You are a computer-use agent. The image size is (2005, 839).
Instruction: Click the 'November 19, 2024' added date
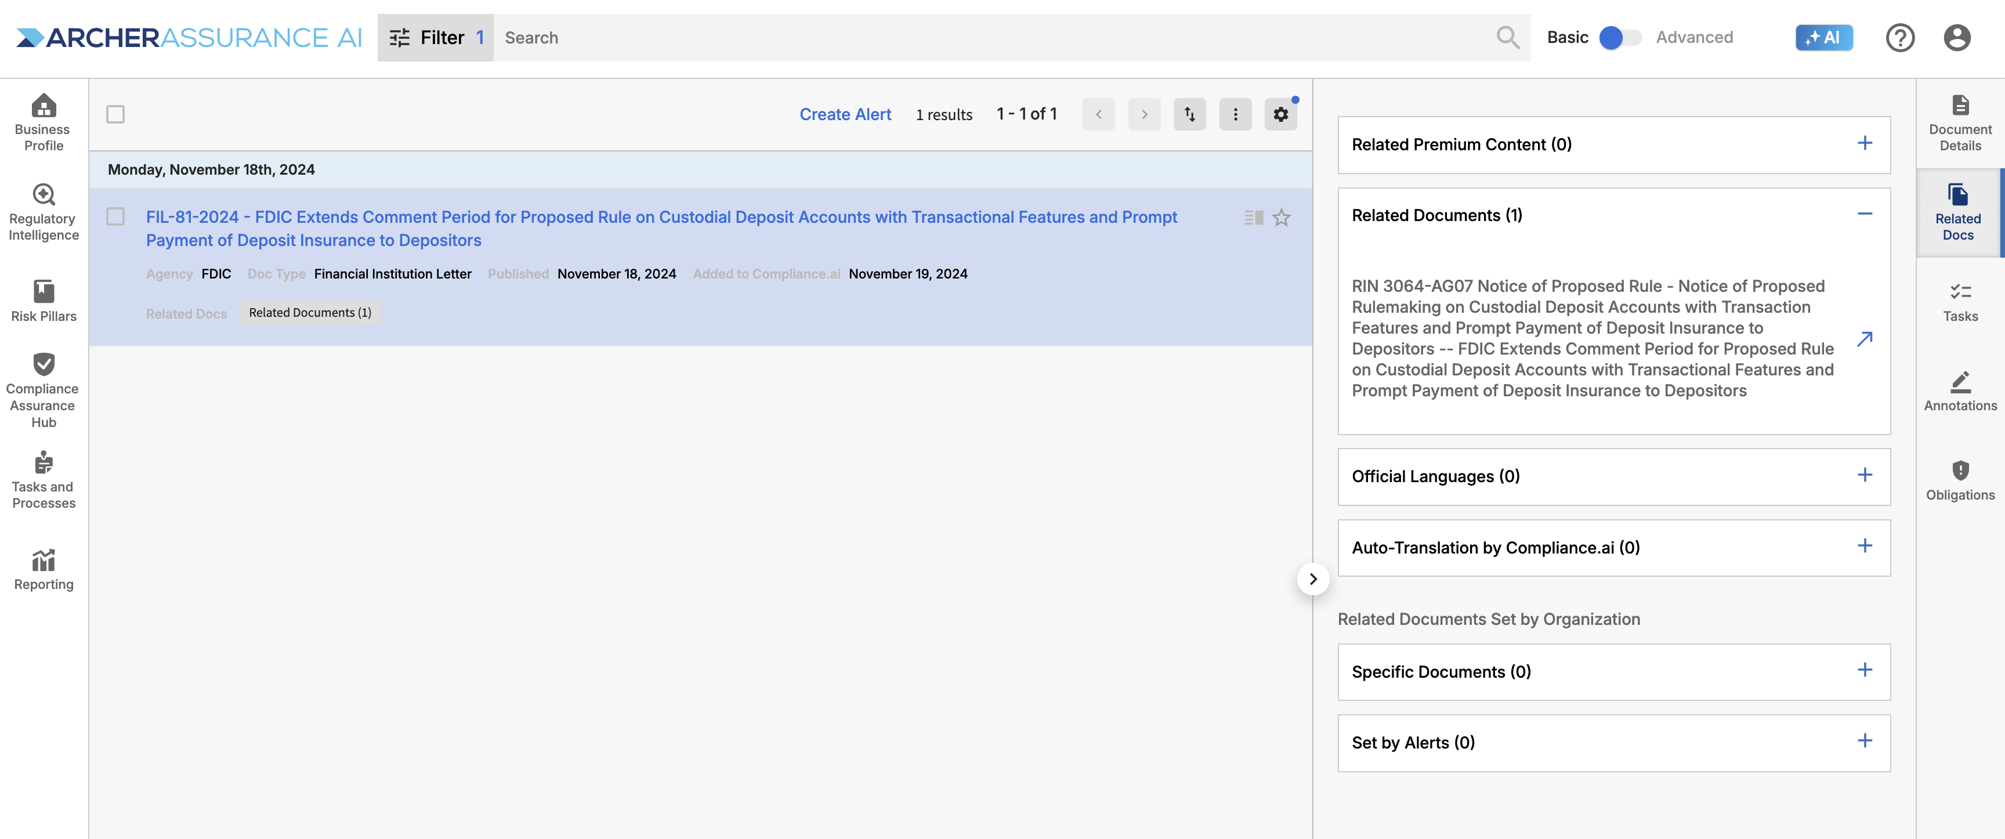click(x=907, y=274)
